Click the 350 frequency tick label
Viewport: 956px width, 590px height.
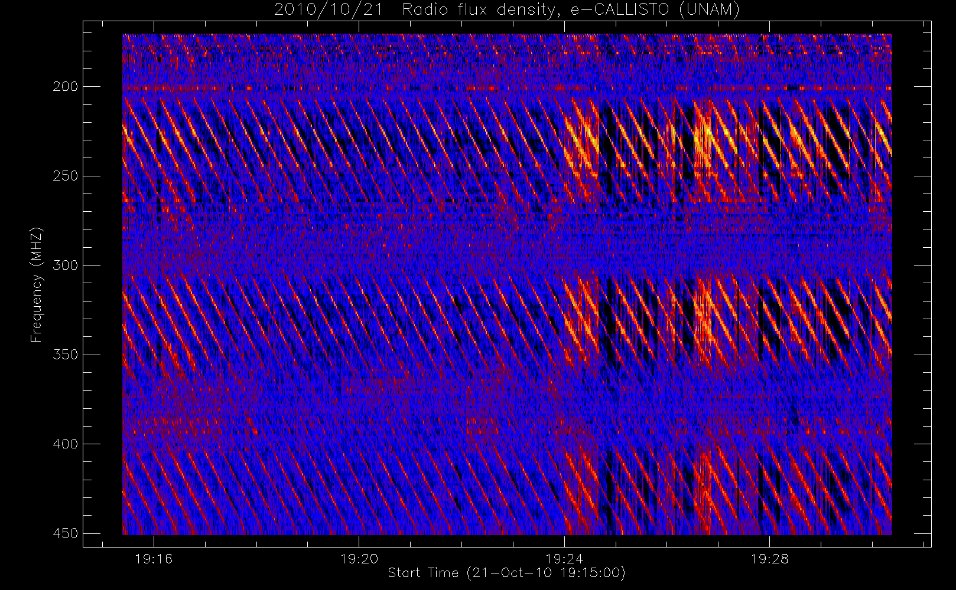65,355
